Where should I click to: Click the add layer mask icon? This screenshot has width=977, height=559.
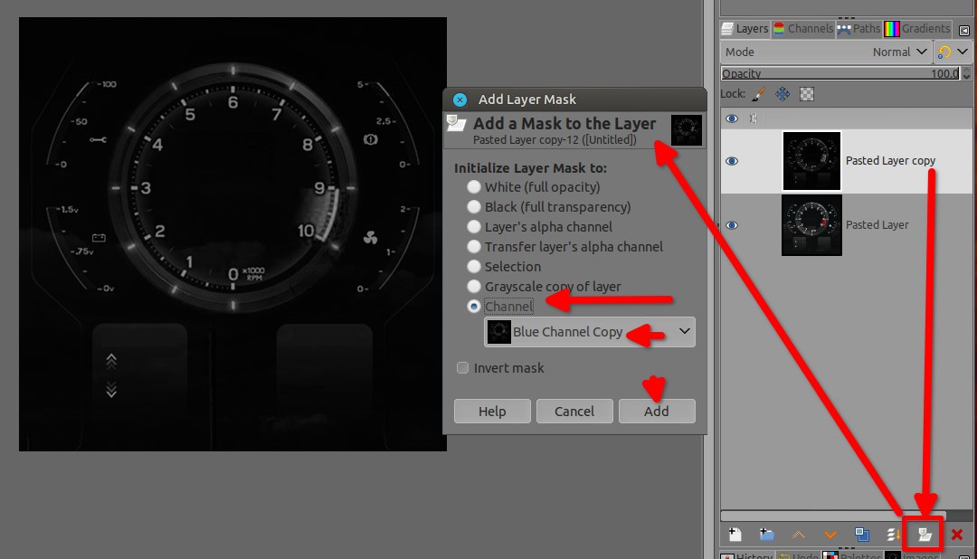point(925,534)
